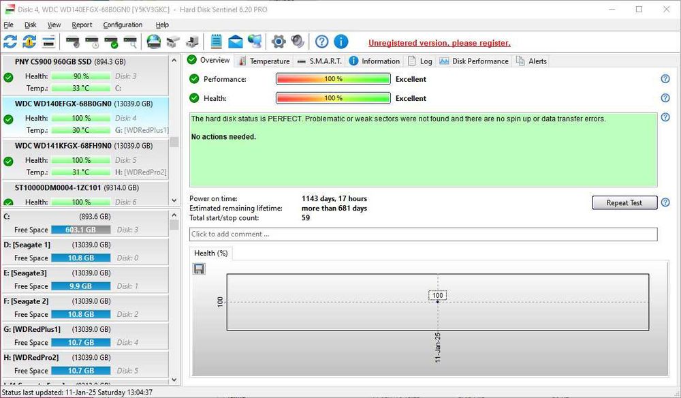The image size is (681, 398).
Task: Select the F: [Seagate 2] volume
Action: tap(85, 307)
